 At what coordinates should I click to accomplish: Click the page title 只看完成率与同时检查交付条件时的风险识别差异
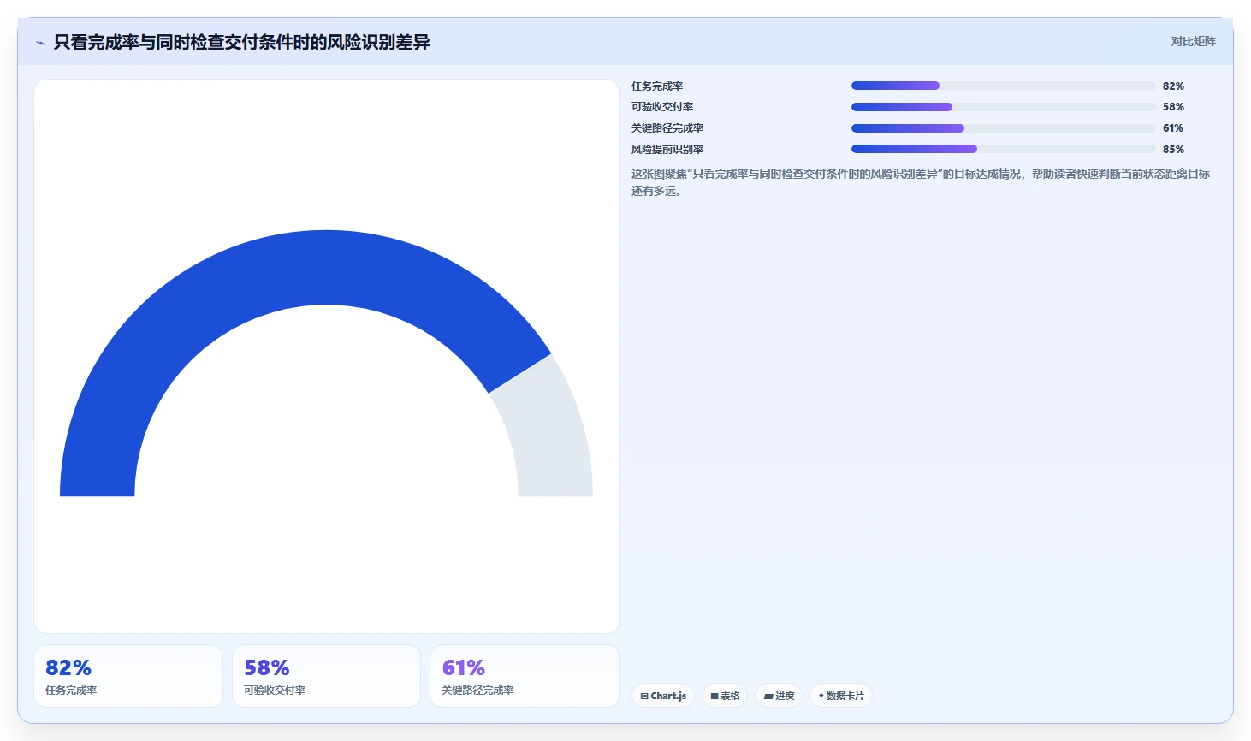241,42
